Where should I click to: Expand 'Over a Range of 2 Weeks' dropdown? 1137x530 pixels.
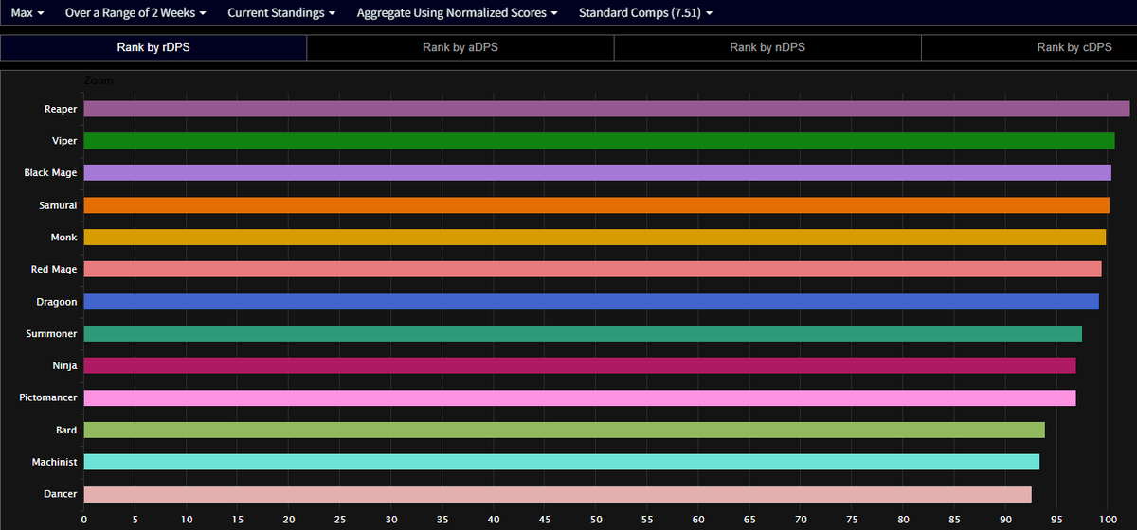(x=136, y=13)
